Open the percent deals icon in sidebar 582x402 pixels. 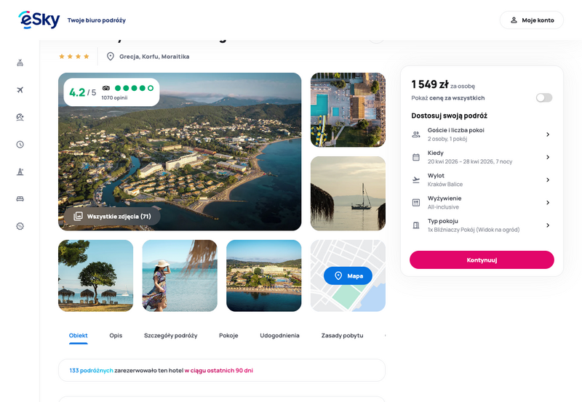pyautogui.click(x=20, y=226)
